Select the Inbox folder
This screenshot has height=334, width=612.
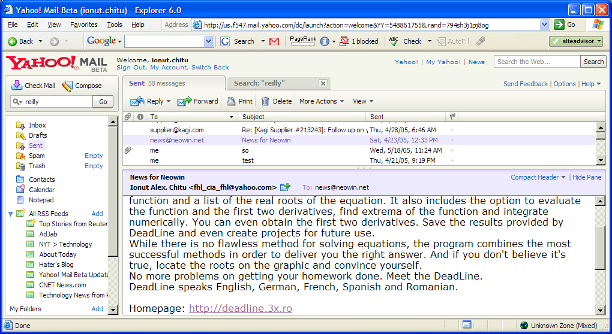coord(37,125)
